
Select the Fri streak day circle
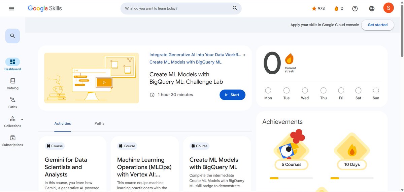[x=341, y=90]
